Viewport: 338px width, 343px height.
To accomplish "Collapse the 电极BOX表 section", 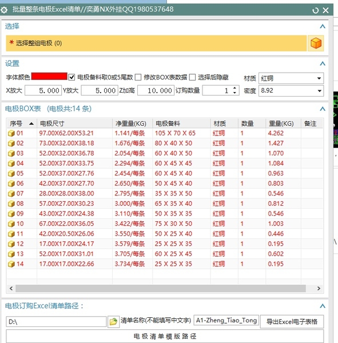I will (322, 109).
